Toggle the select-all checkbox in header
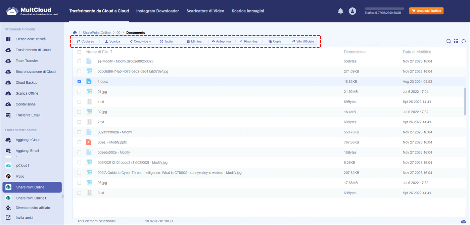470x225 pixels. (79, 52)
